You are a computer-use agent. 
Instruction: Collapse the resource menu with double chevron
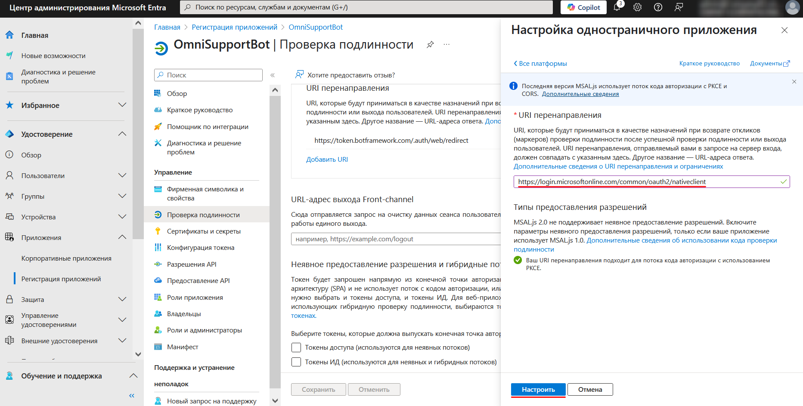(x=273, y=75)
